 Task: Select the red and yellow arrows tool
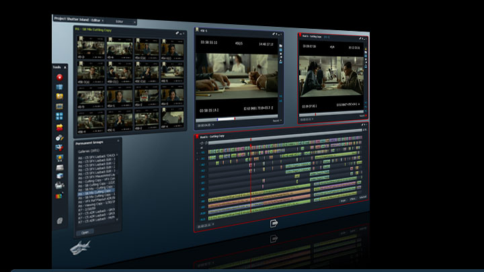[60, 127]
